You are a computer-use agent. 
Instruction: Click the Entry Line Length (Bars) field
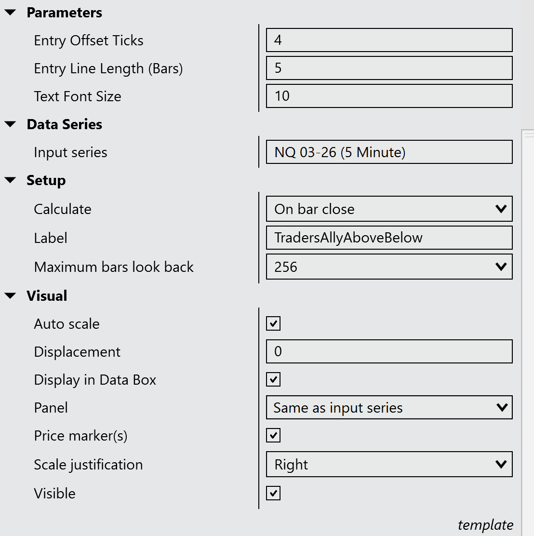389,68
